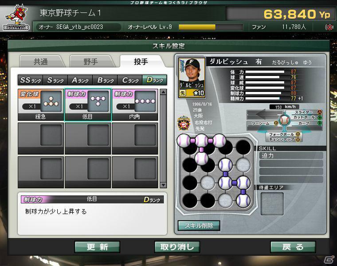Click the Fighters team emblem
The height and width of the screenshot is (266, 337).
pyautogui.click(x=184, y=123)
